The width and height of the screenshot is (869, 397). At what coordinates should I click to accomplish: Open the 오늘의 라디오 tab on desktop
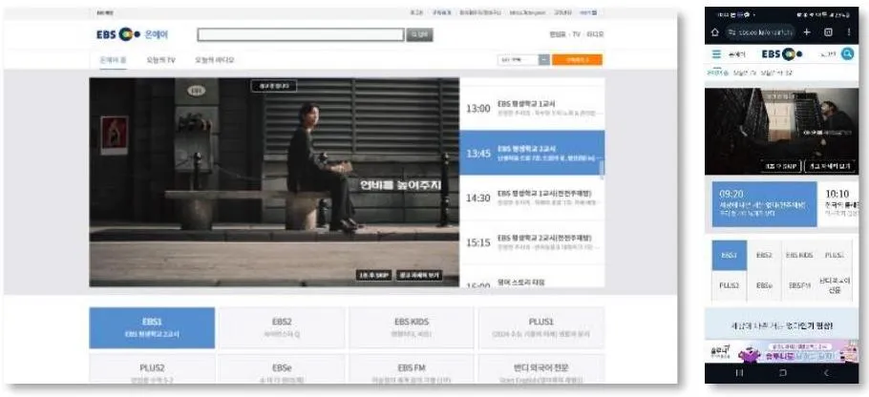pos(215,60)
